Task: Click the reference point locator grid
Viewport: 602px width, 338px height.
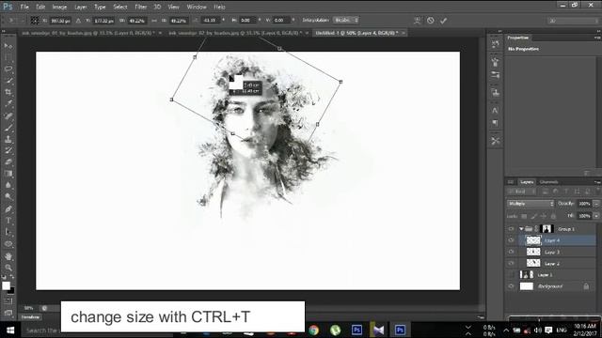Action: pos(35,21)
